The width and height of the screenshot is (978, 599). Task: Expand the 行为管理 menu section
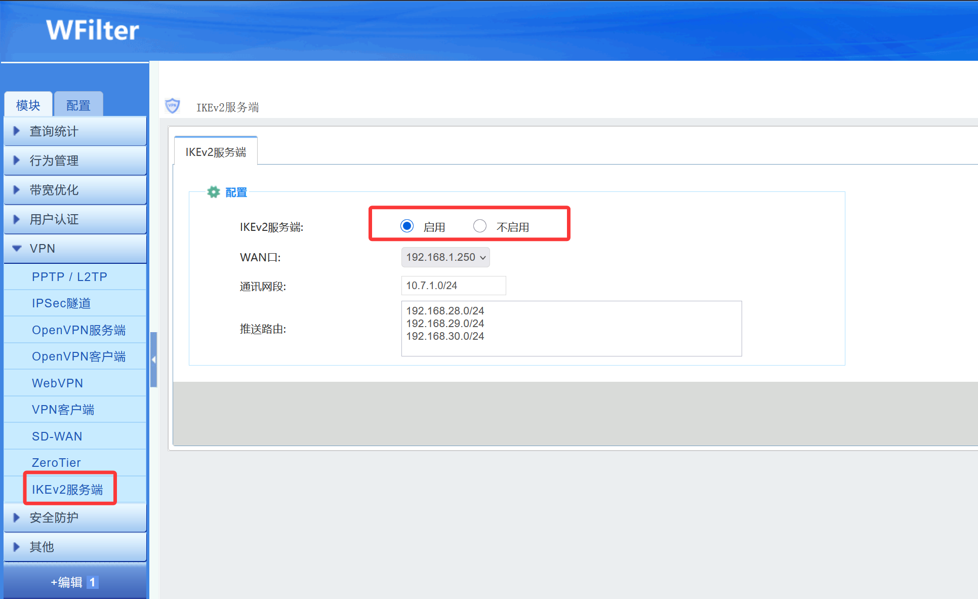point(75,161)
